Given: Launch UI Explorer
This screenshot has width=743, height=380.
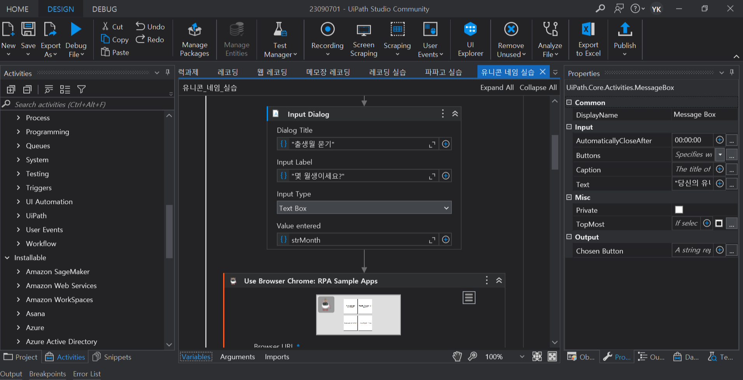Looking at the screenshot, I should click(x=470, y=40).
